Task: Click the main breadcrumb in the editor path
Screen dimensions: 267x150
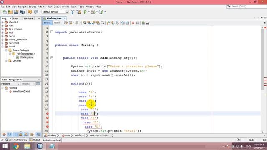Action: (66, 135)
